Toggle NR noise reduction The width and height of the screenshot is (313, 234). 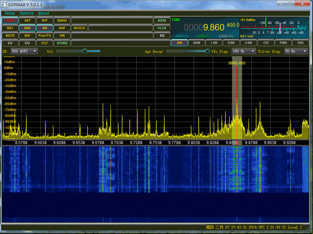pos(45,28)
